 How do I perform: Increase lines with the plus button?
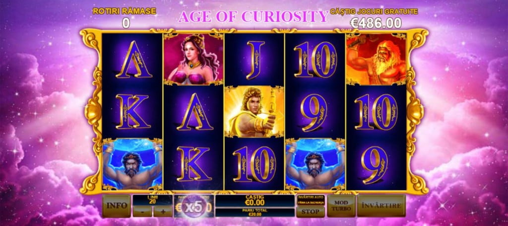(x=163, y=211)
